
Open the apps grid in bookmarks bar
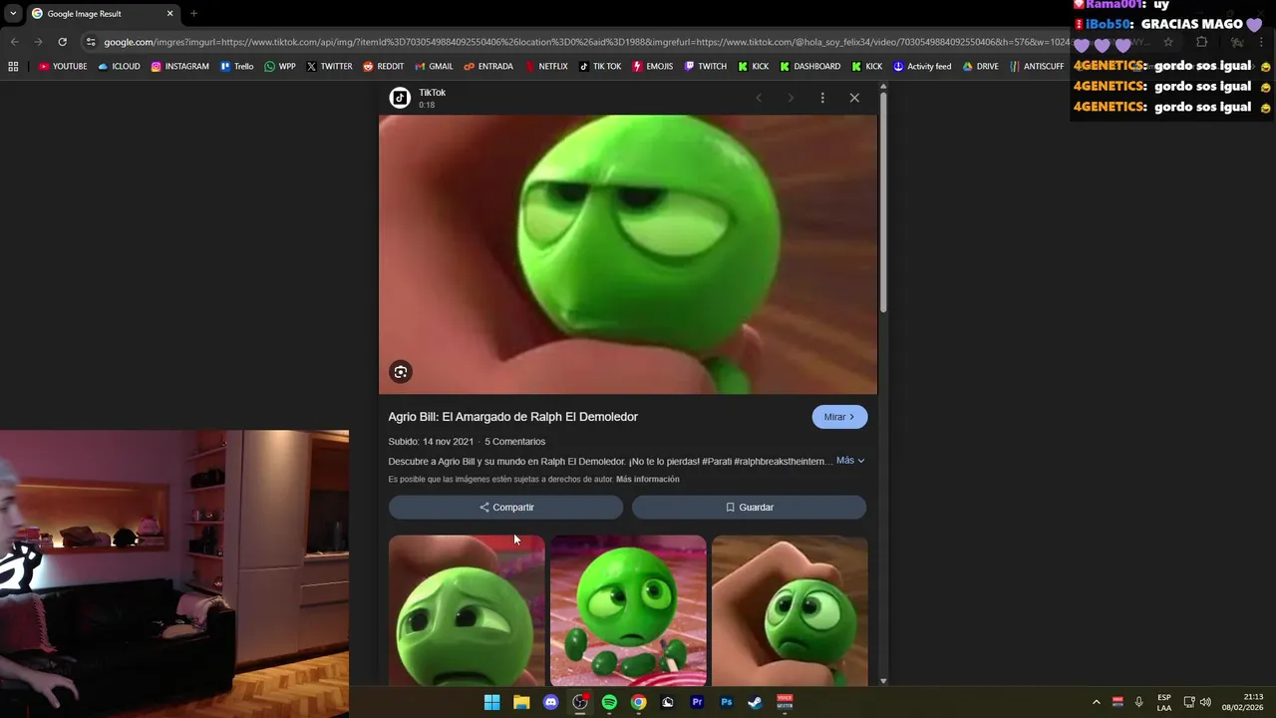tap(13, 67)
